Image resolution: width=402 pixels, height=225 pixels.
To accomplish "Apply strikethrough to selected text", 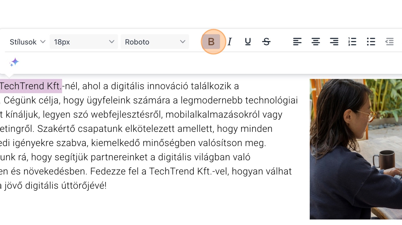I will pos(266,42).
